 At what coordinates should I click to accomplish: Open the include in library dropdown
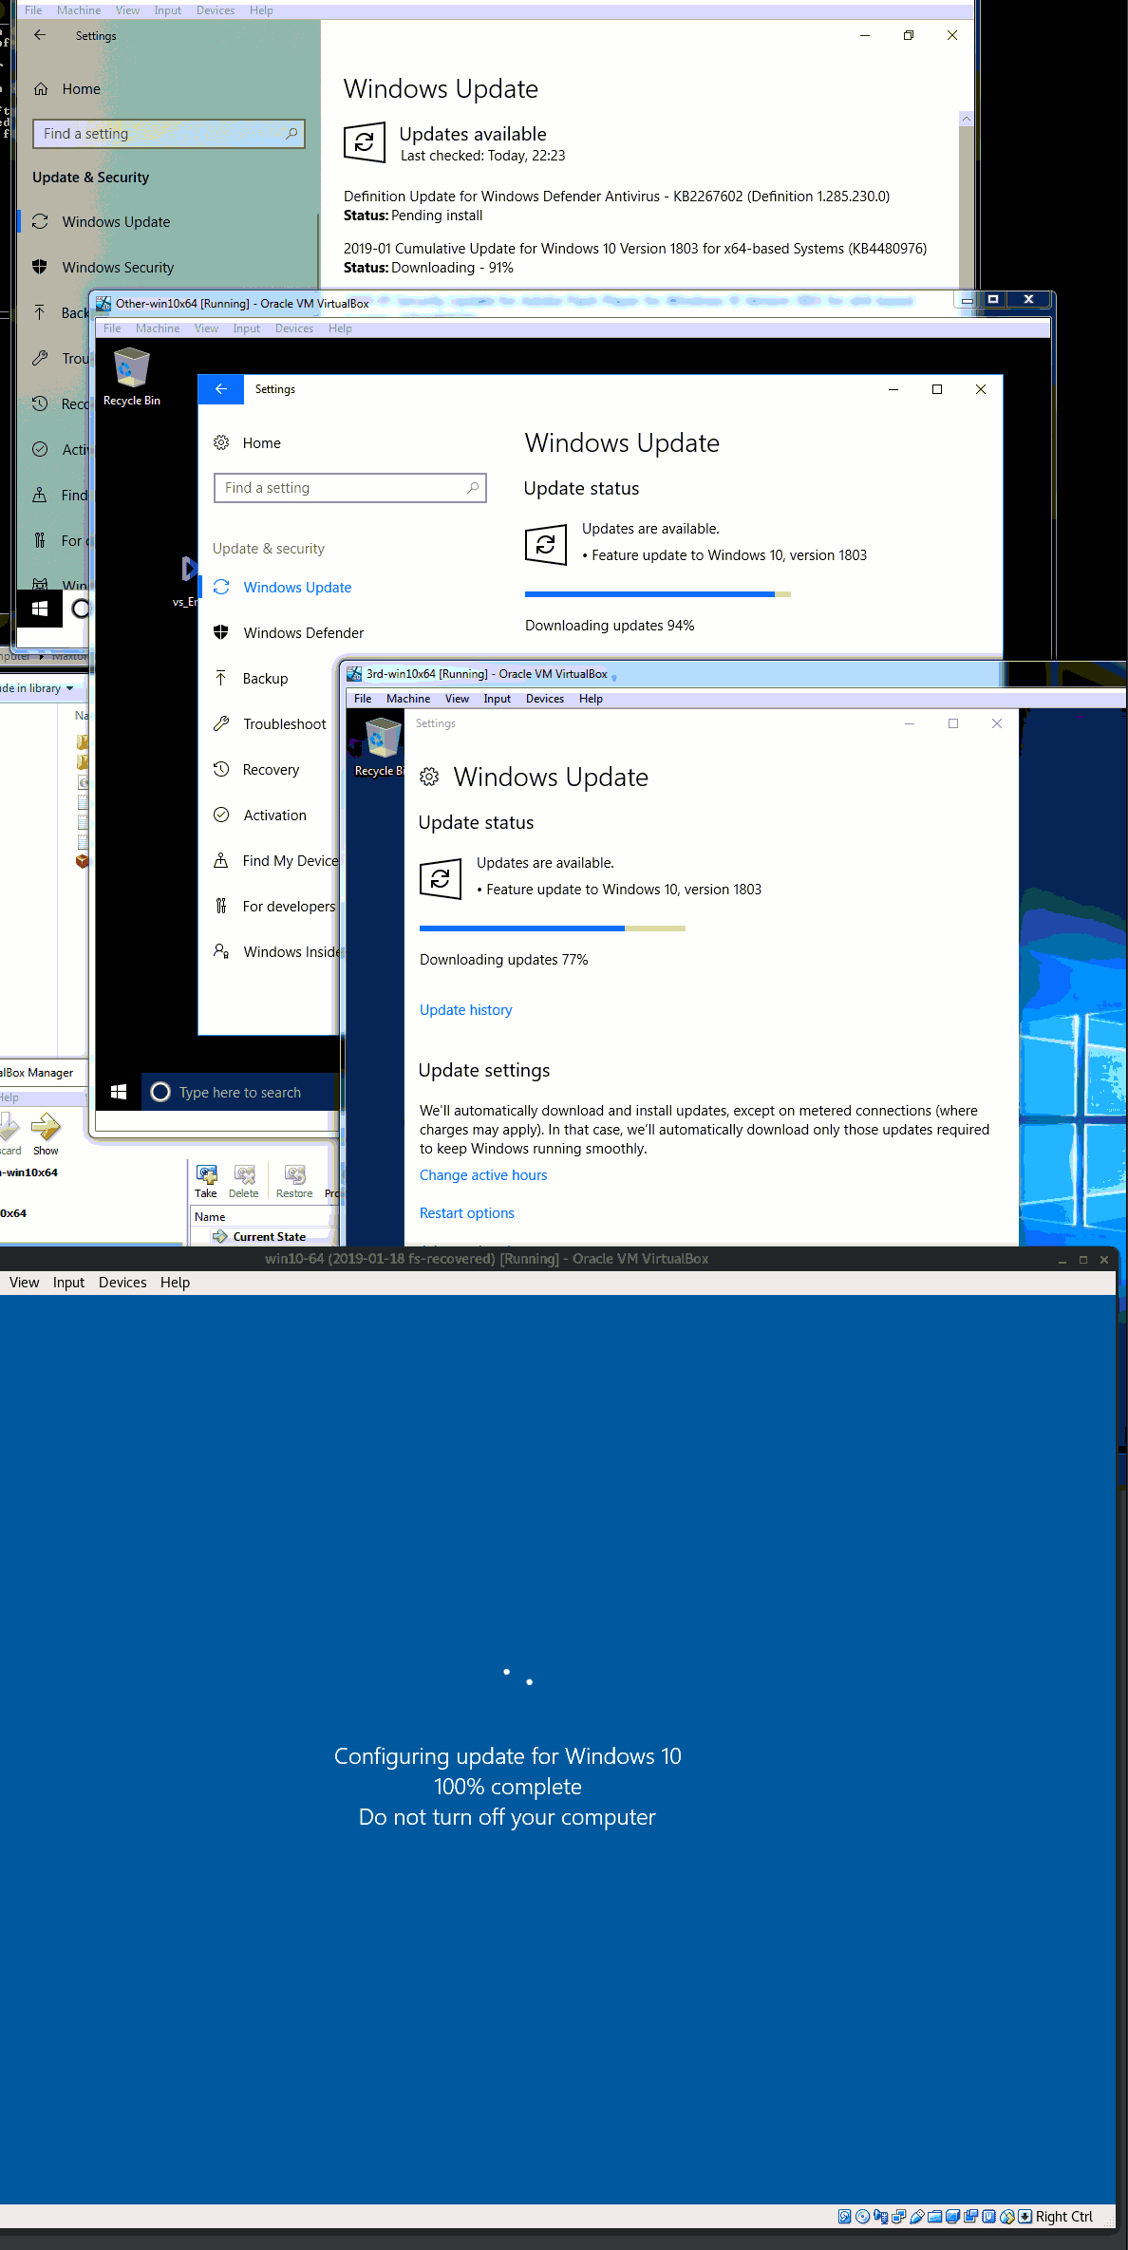[x=38, y=688]
